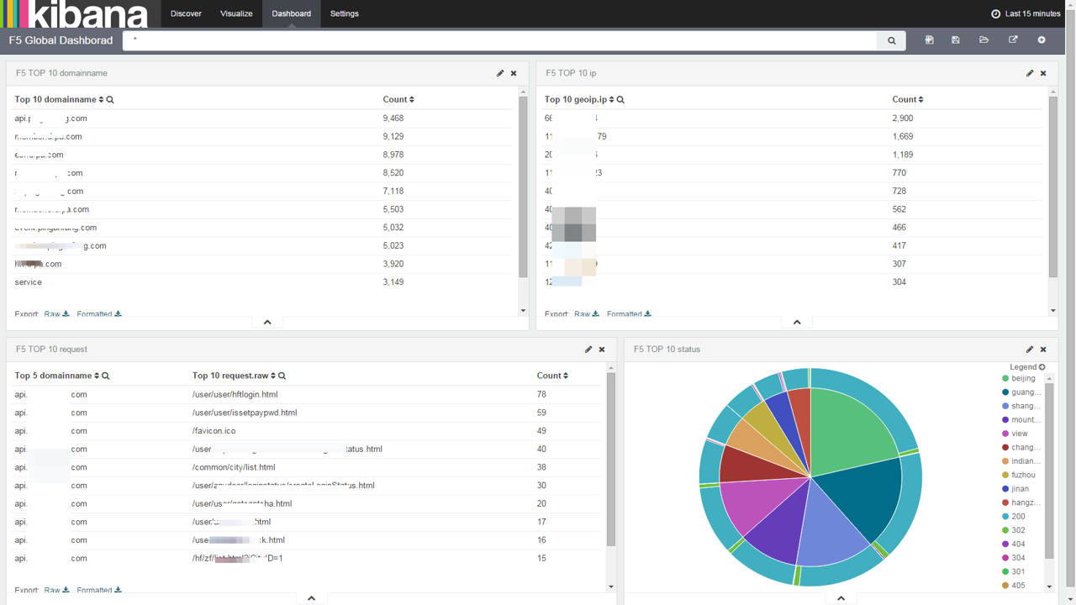Image resolution: width=1076 pixels, height=605 pixels.
Task: Switch to the Visualize tab
Action: (x=236, y=13)
